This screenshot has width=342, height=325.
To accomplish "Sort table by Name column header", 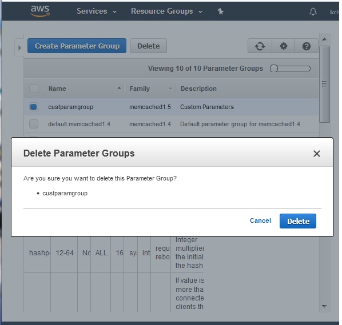I will pyautogui.click(x=57, y=89).
